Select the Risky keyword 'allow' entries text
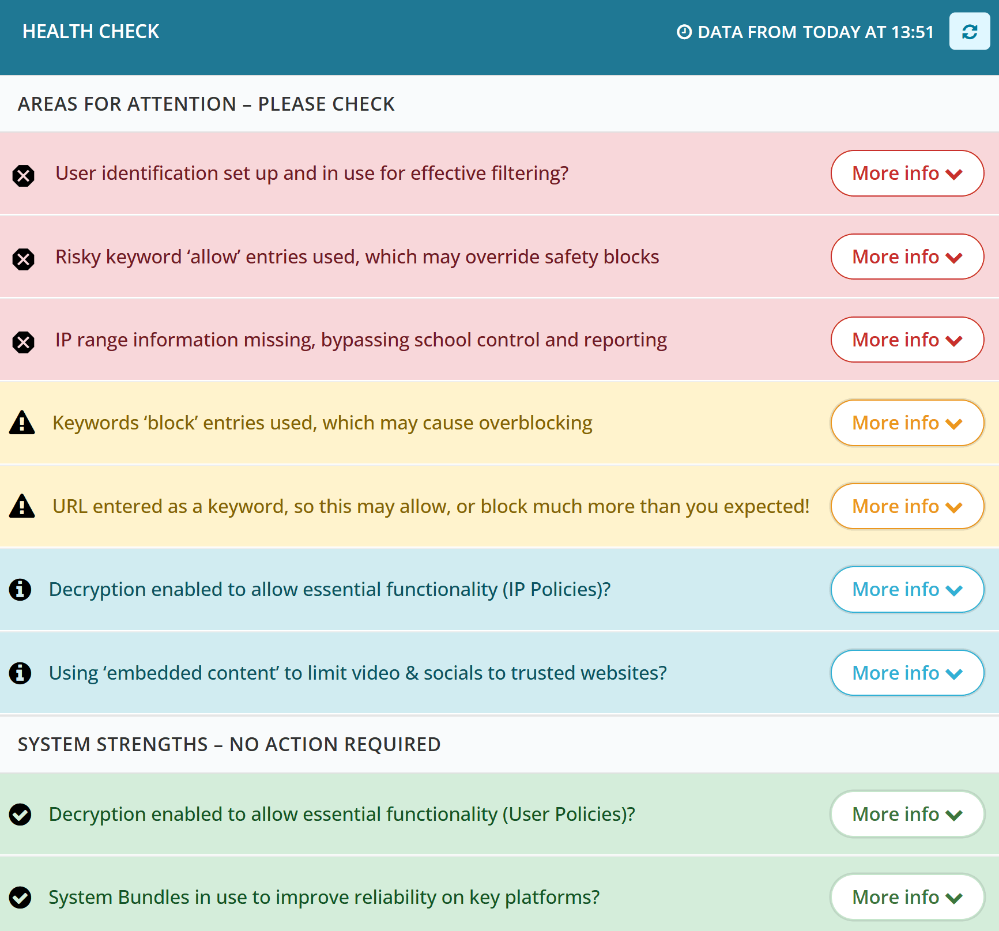The image size is (999, 931). pos(357,257)
